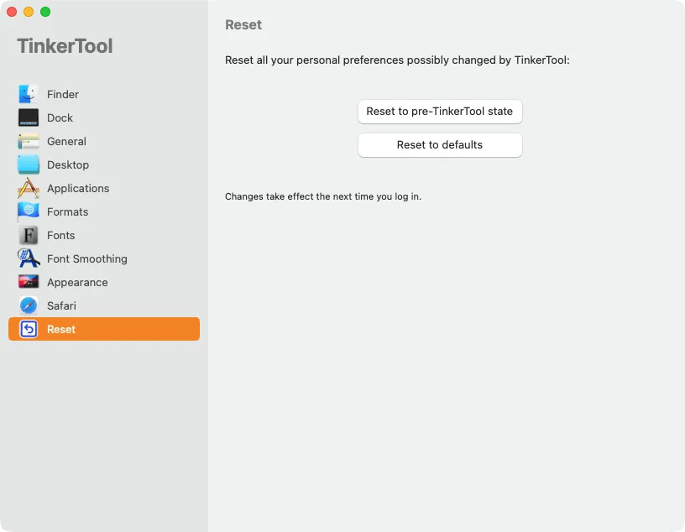
Task: Minimize the window with yellow button
Action: pos(29,12)
